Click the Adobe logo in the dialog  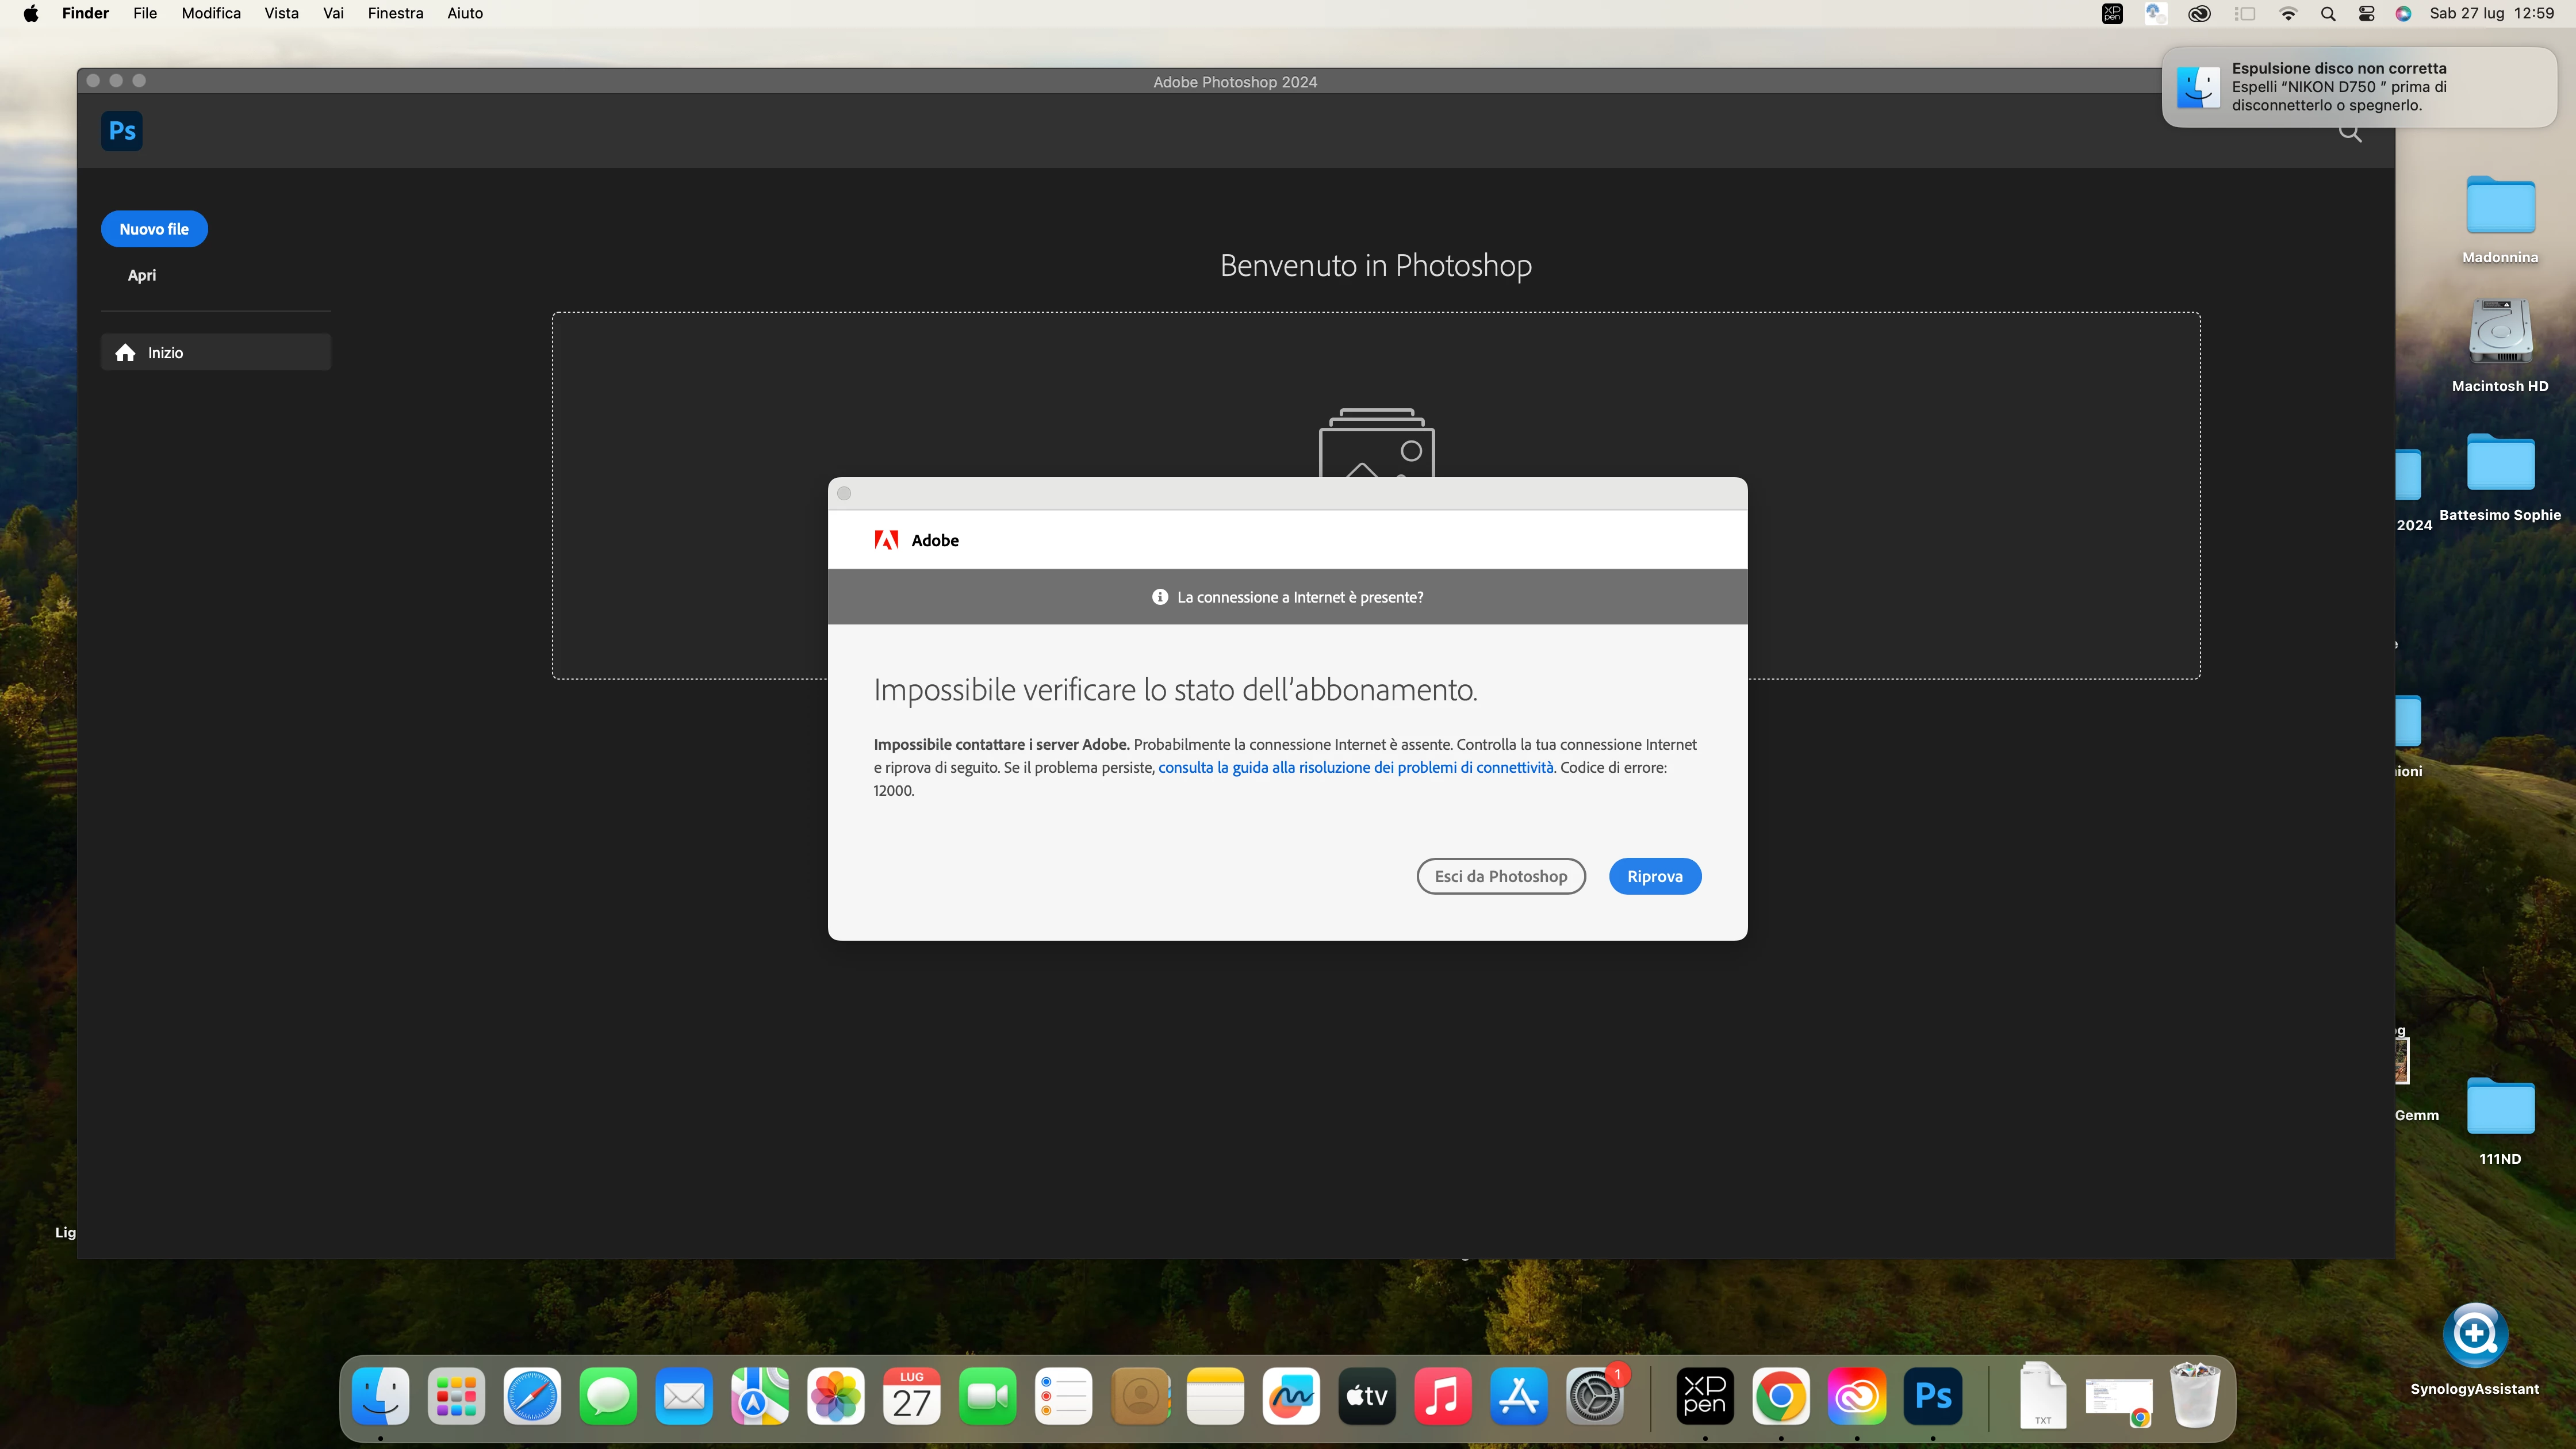(x=886, y=540)
